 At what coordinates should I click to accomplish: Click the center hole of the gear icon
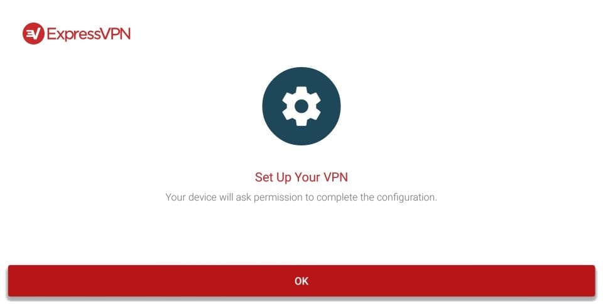click(301, 106)
